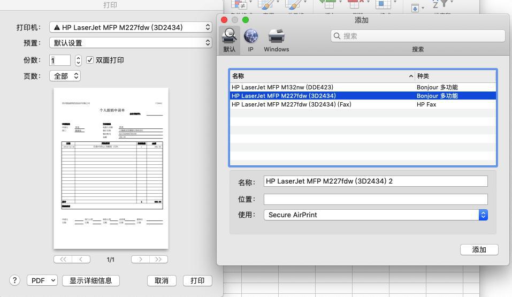Jump to first preview page (<<)
Image resolution: width=512 pixels, height=297 pixels.
tap(63, 260)
